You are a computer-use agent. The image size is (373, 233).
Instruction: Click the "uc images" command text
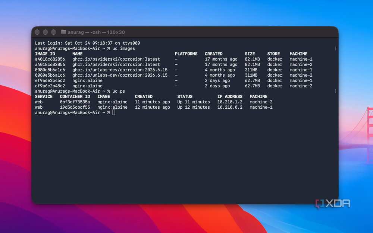[123, 48]
